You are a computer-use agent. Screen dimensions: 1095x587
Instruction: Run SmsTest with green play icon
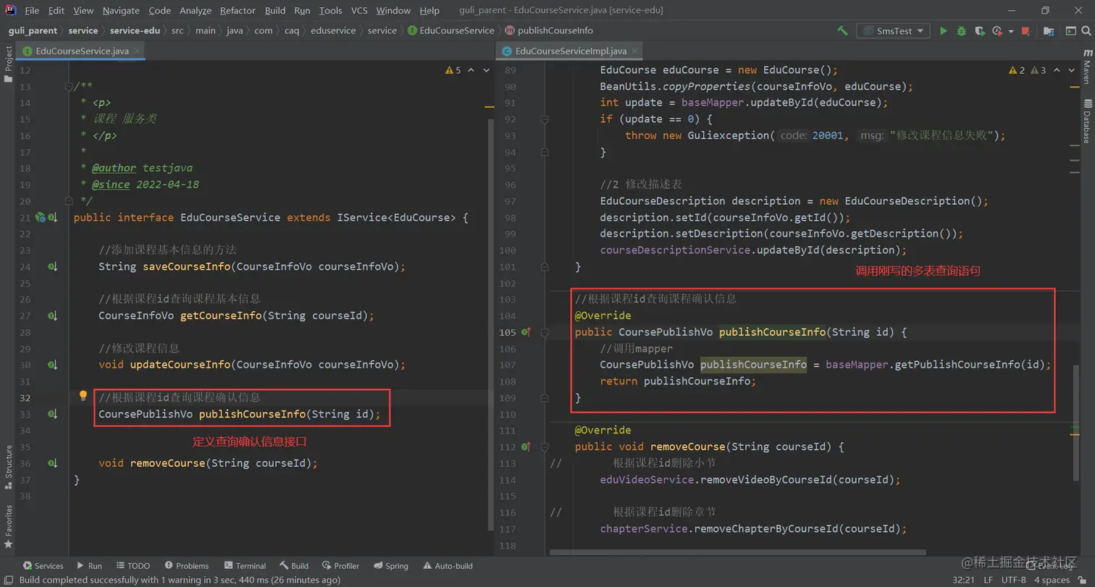(943, 31)
